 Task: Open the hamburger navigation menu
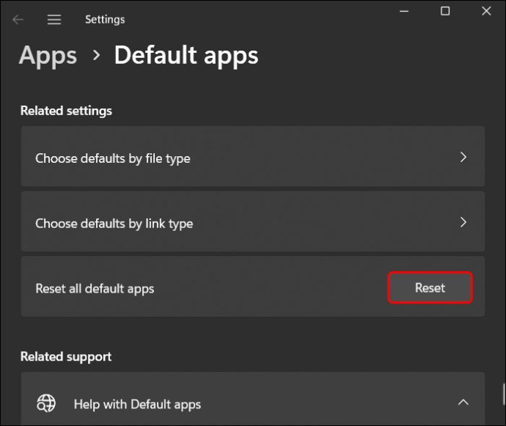pos(54,20)
